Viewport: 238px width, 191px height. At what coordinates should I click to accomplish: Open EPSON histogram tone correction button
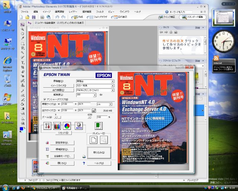point(57,126)
